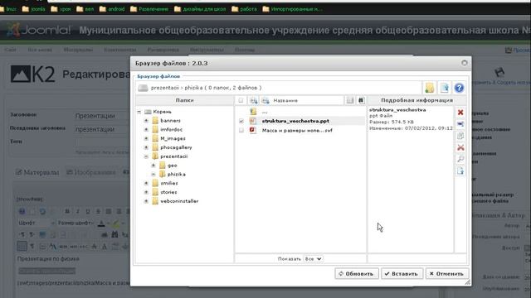Expand the smilies folder
The width and height of the screenshot is (531, 298).
click(x=146, y=183)
